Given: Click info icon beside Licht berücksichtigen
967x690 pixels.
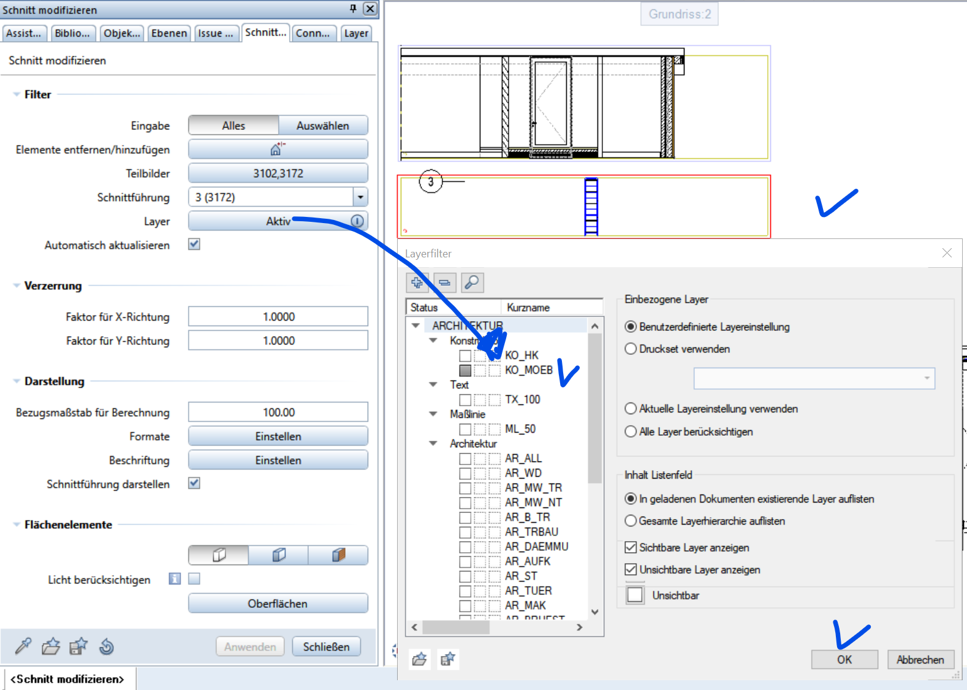Looking at the screenshot, I should (x=175, y=579).
